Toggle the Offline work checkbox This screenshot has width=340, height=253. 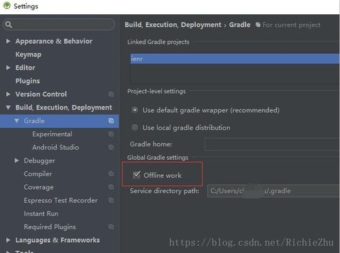[x=137, y=175]
